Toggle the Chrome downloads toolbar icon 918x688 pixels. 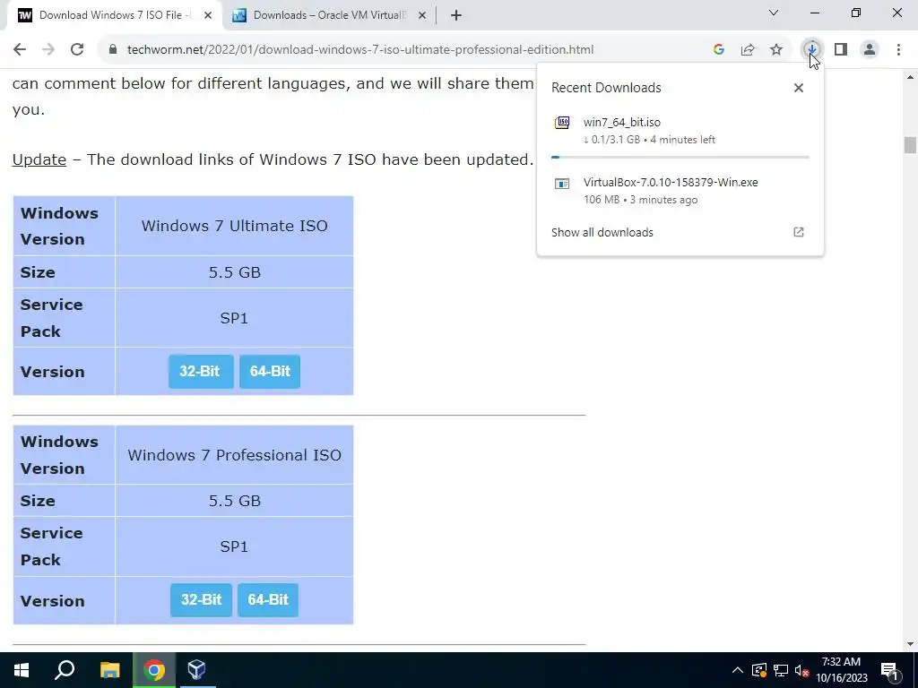pyautogui.click(x=811, y=50)
